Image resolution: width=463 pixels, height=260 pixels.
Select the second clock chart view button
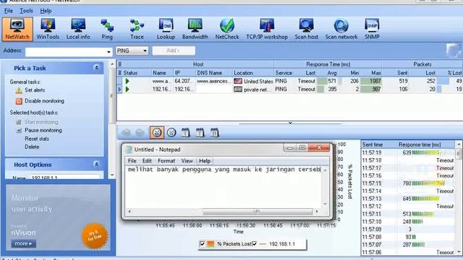(171, 132)
